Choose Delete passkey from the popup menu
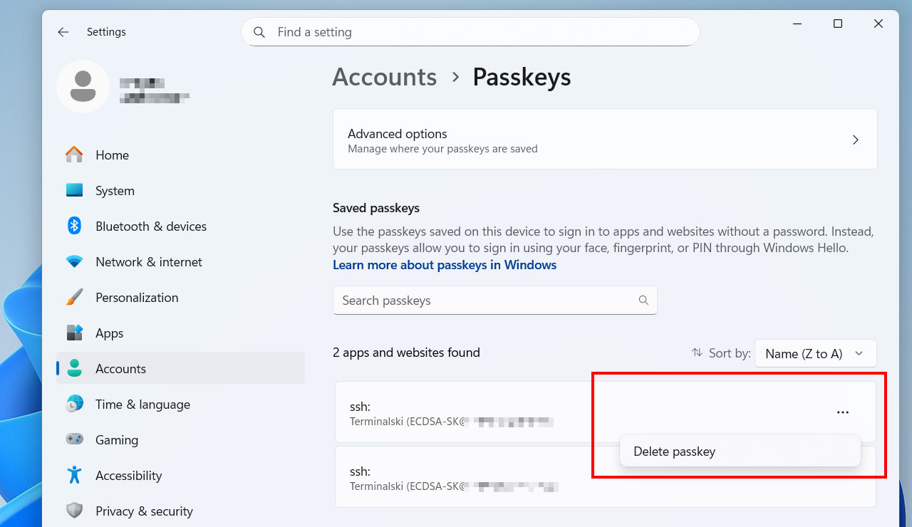 (740, 452)
